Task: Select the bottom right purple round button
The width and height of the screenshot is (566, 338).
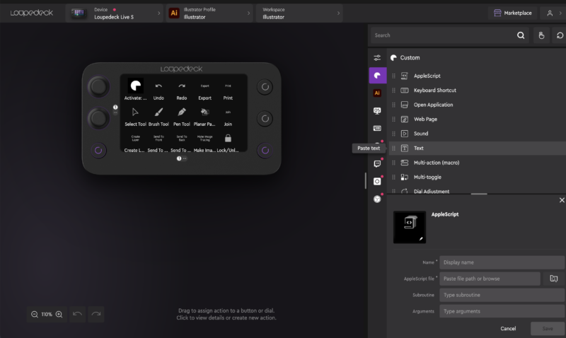Action: tap(265, 151)
